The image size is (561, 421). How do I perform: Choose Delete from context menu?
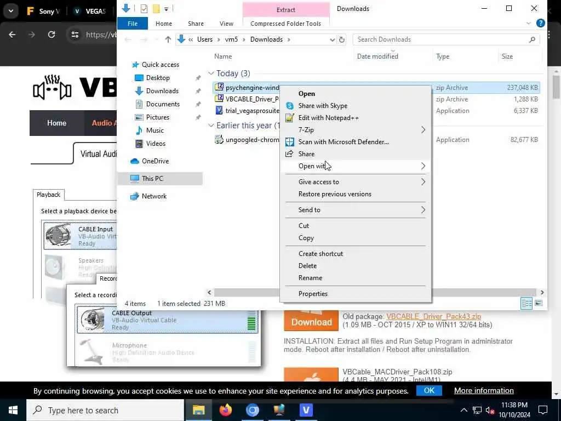[308, 266]
